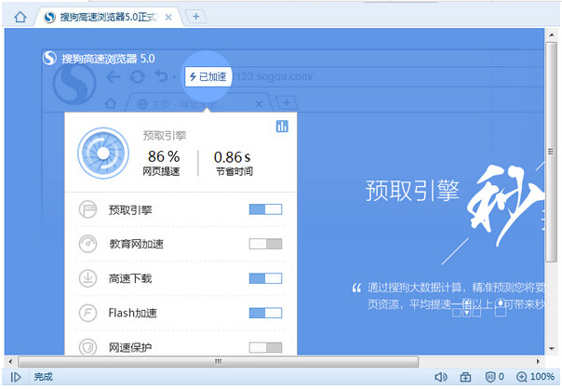Click the Flash加速 F icon
The height and width of the screenshot is (389, 562).
[x=87, y=313]
